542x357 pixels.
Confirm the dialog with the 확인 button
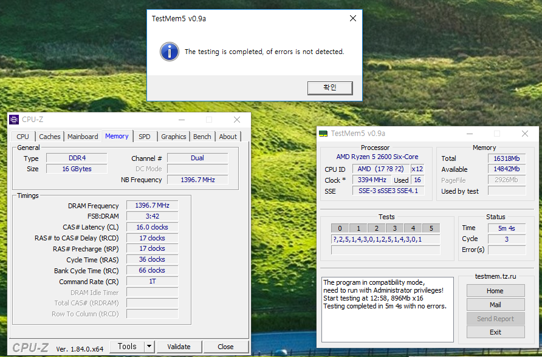330,87
